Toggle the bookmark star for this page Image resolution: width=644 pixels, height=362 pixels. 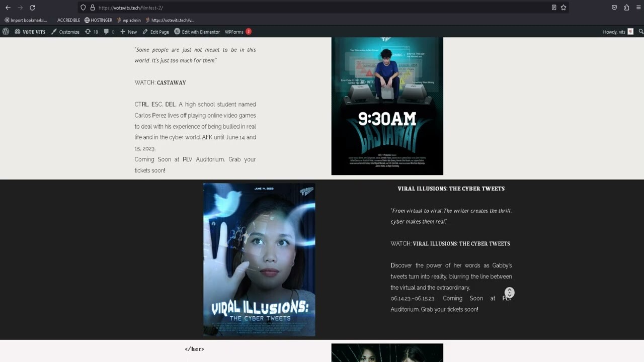coord(565,8)
